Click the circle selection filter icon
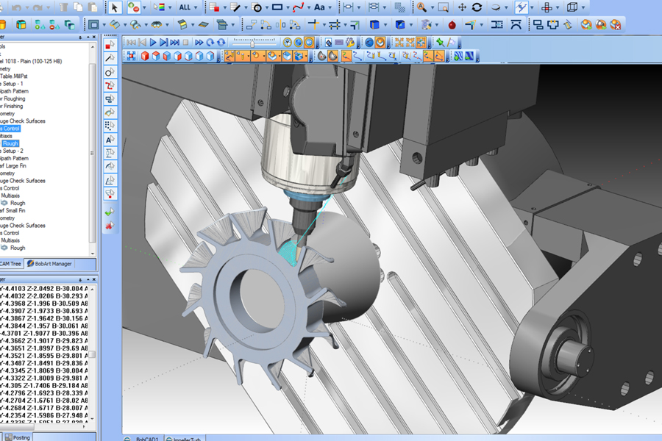The width and height of the screenshot is (662, 441). point(110,72)
